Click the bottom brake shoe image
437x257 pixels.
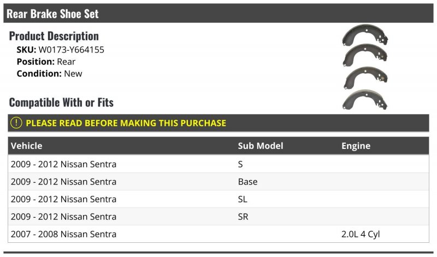[x=365, y=99]
